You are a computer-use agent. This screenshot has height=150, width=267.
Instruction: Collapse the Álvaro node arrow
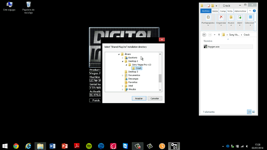(119, 54)
